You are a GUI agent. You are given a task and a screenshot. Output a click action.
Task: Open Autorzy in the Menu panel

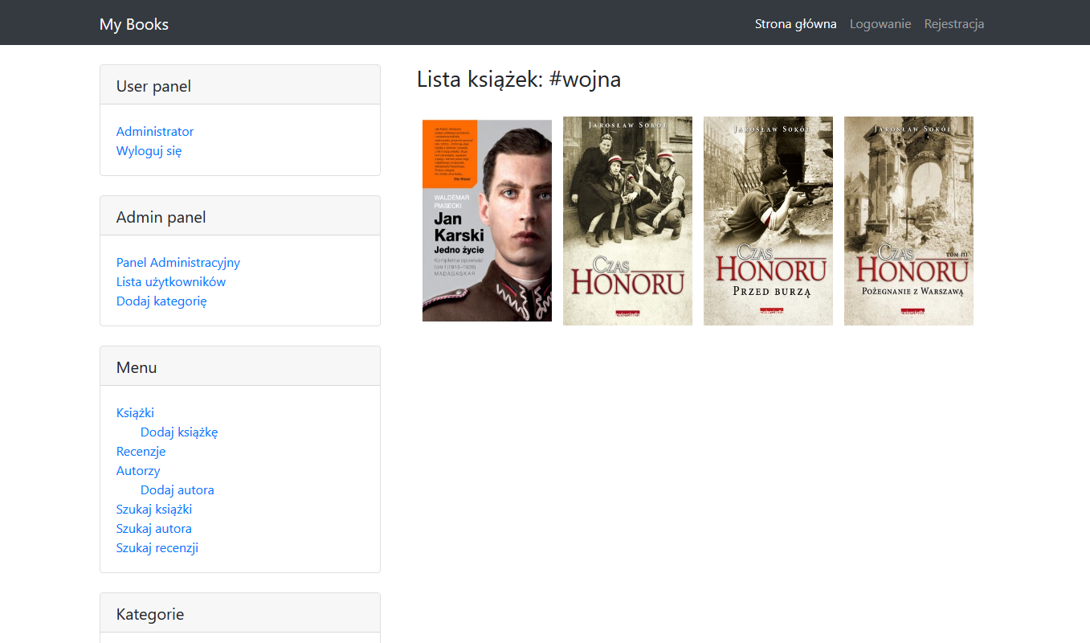pos(138,470)
